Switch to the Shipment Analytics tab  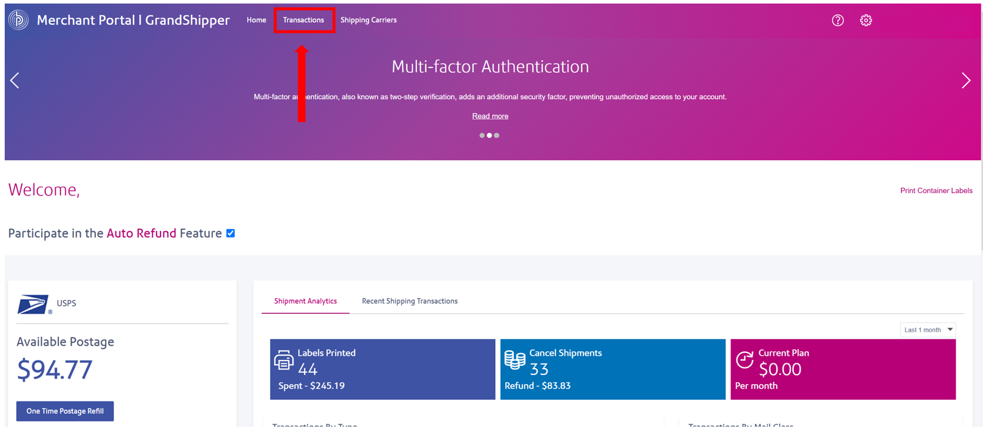click(x=305, y=301)
